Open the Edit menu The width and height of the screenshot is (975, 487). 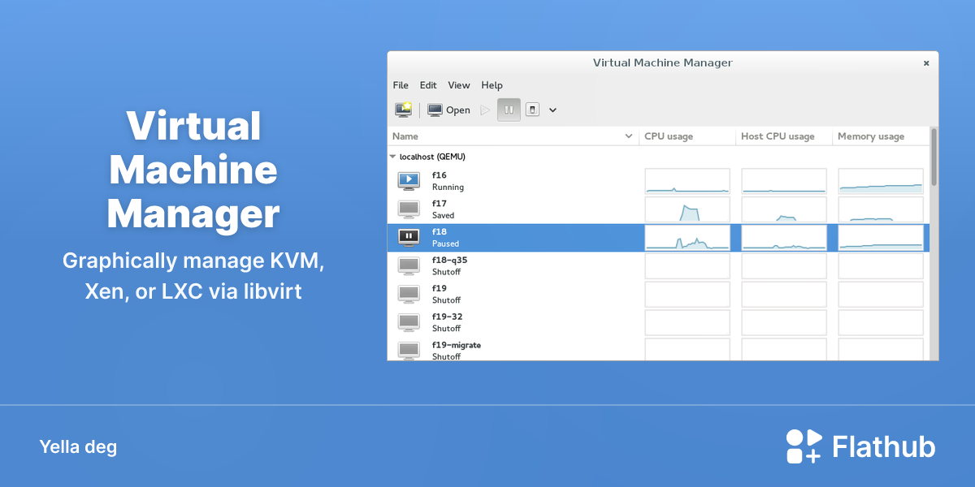(428, 85)
